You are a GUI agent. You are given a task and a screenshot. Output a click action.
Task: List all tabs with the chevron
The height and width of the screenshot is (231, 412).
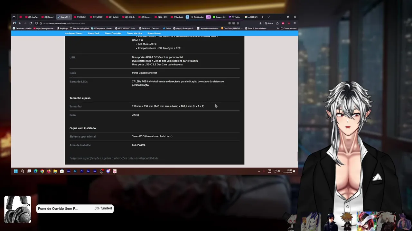(x=268, y=17)
